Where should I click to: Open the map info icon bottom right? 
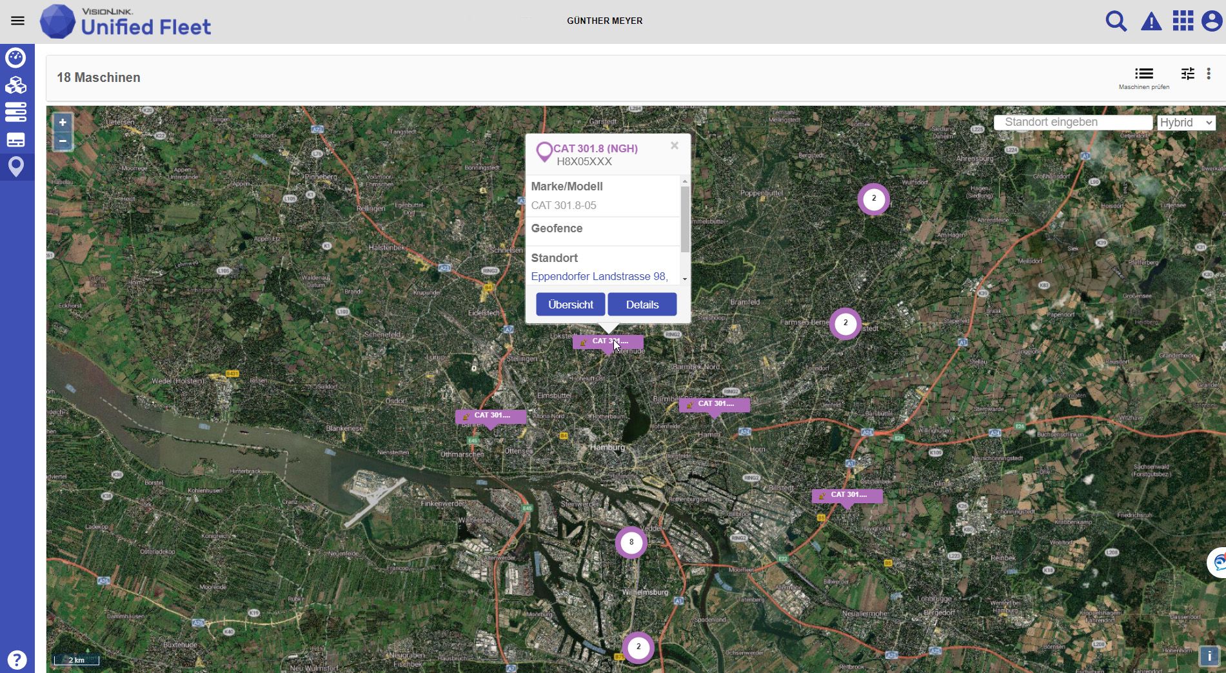click(1209, 656)
